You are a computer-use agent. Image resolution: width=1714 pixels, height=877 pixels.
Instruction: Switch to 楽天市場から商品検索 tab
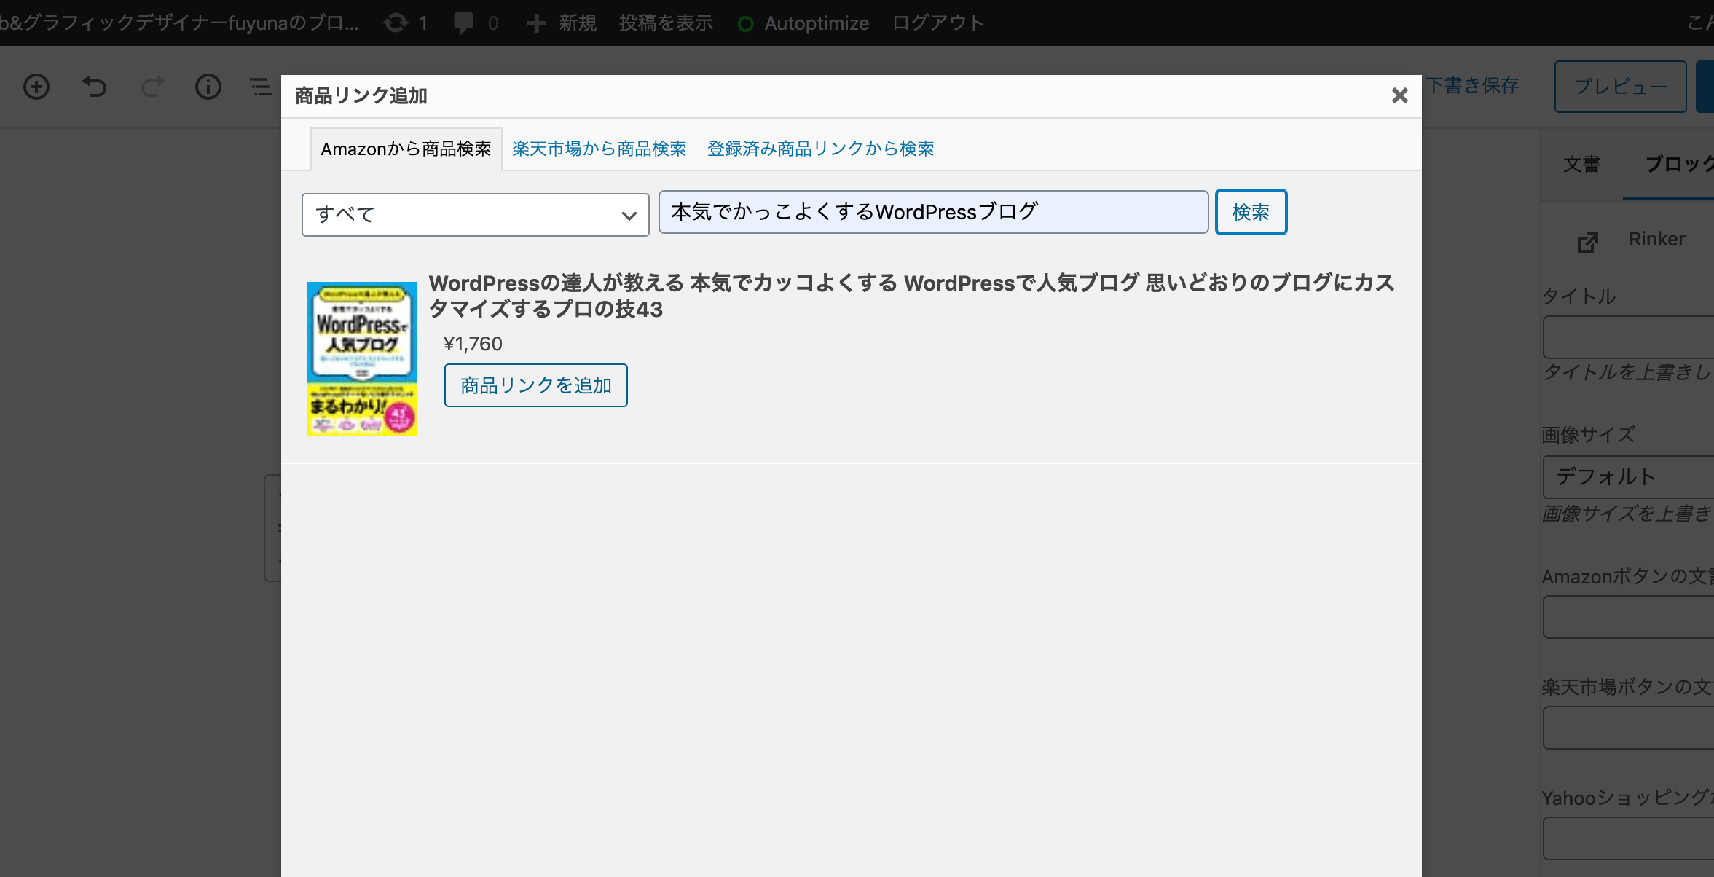point(599,149)
